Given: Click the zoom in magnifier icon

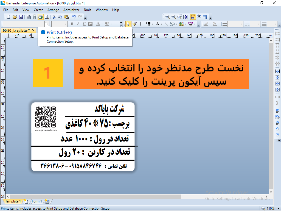Looking at the screenshot, I should pyautogui.click(x=167, y=17).
